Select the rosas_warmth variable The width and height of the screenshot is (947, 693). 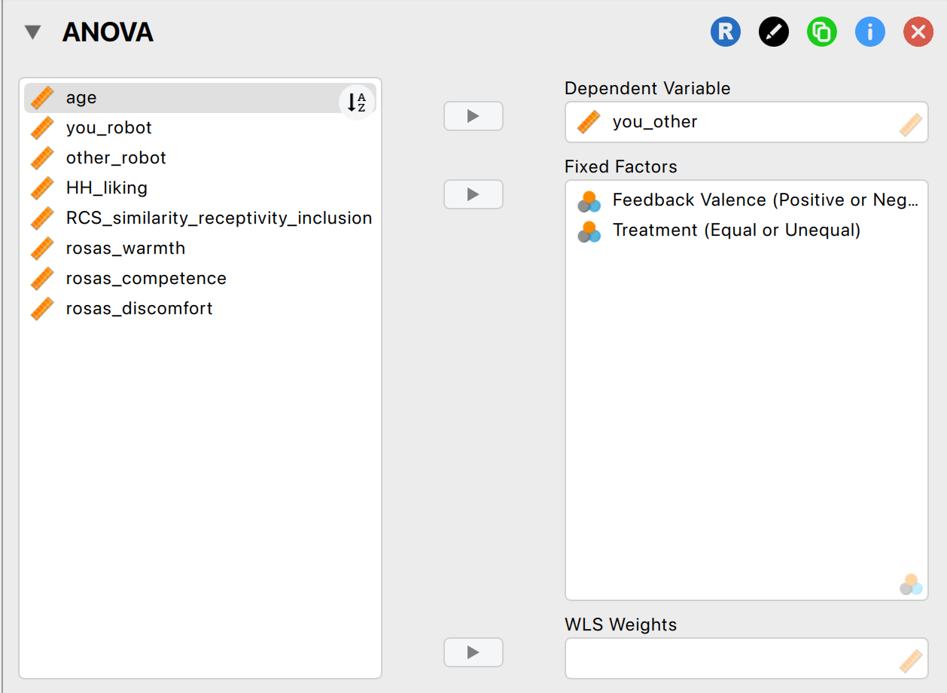coord(126,249)
